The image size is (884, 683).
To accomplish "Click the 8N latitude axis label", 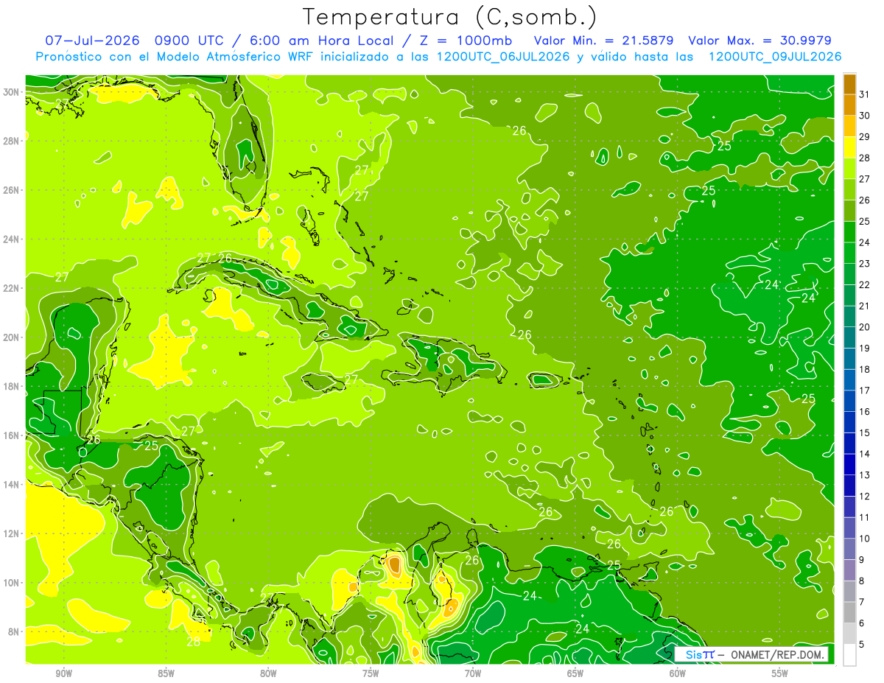I will pyautogui.click(x=15, y=631).
